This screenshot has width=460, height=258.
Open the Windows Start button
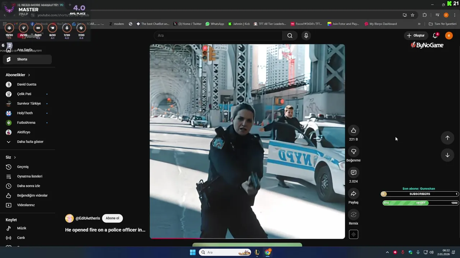(x=193, y=252)
